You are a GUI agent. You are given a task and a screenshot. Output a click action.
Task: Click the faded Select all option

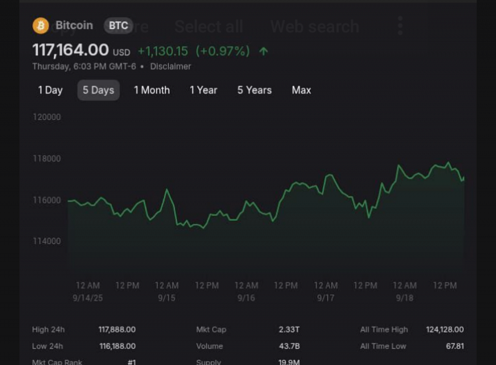209,26
